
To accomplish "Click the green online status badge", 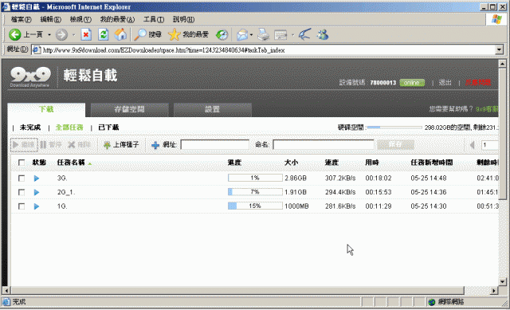I will (412, 83).
